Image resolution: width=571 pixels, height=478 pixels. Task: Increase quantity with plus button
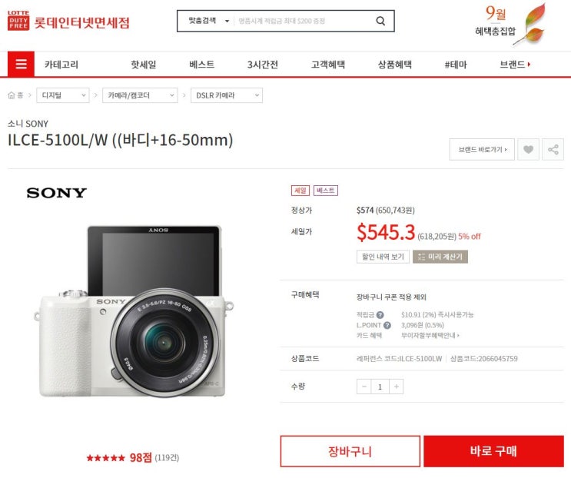tap(397, 387)
